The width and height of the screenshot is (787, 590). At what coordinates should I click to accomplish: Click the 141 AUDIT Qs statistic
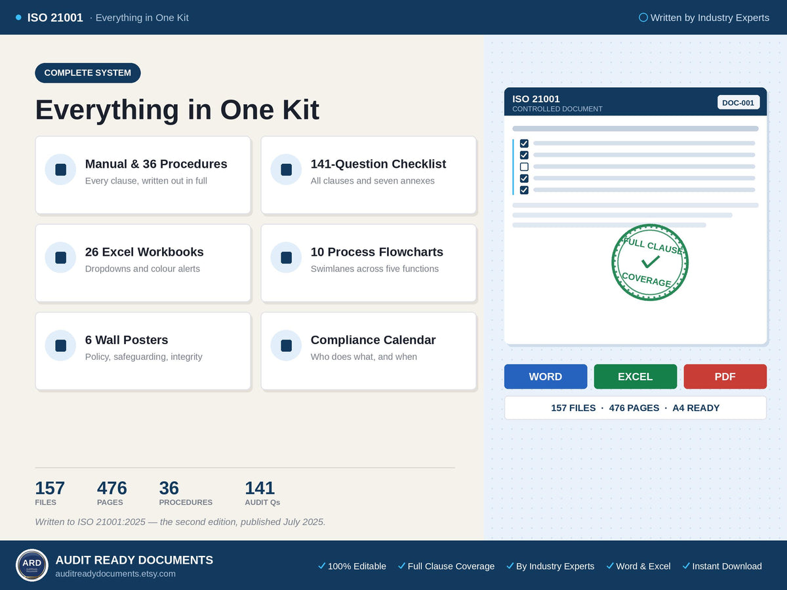pyautogui.click(x=262, y=493)
